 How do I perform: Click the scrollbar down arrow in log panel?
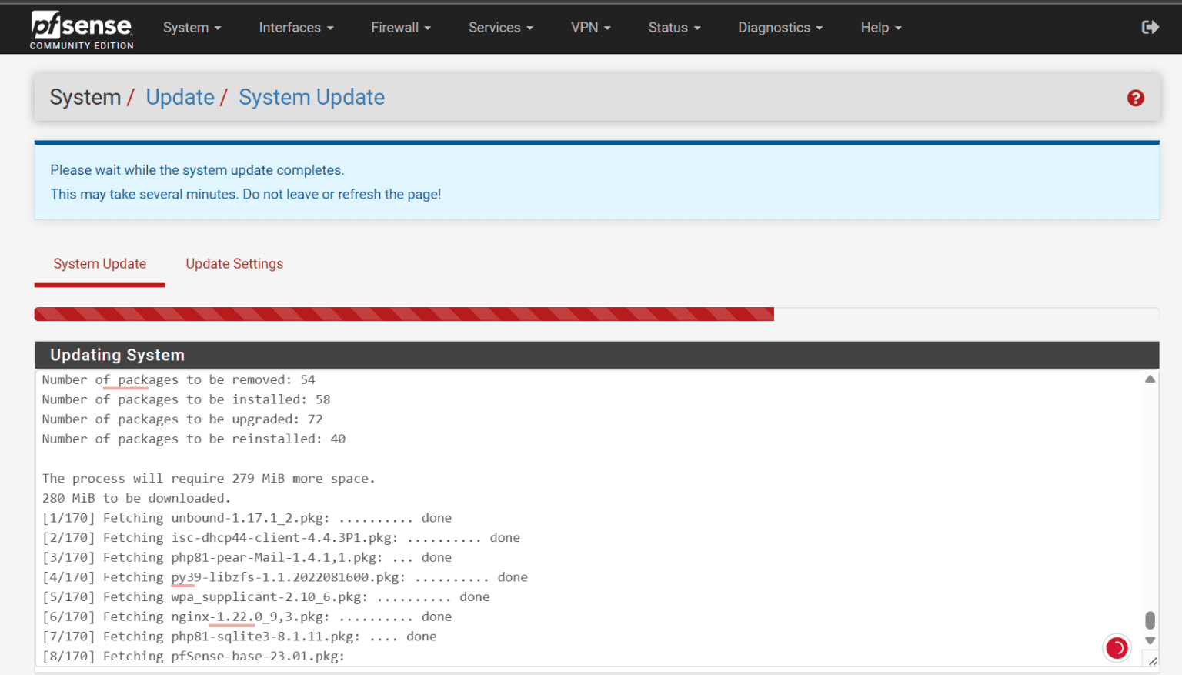click(1150, 640)
